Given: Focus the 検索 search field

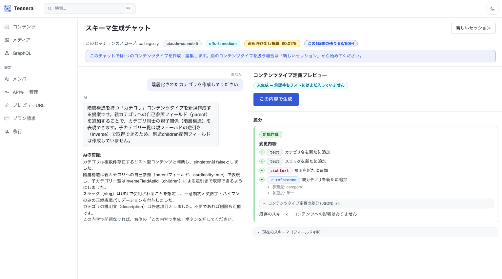Looking at the screenshot, I should 90,9.
